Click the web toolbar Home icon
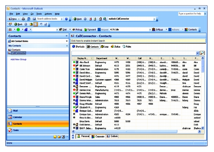The image size is (214, 152). click(x=101, y=19)
